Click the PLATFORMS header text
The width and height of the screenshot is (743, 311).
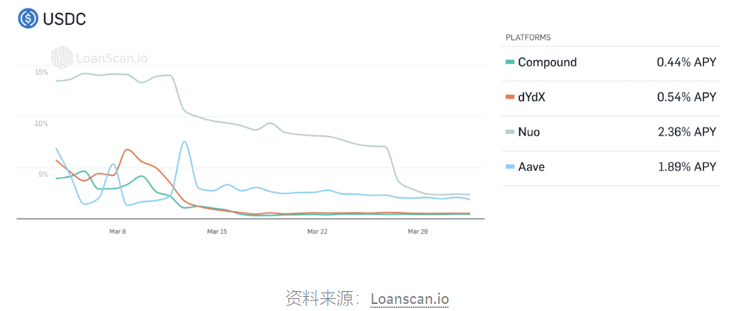pyautogui.click(x=528, y=38)
